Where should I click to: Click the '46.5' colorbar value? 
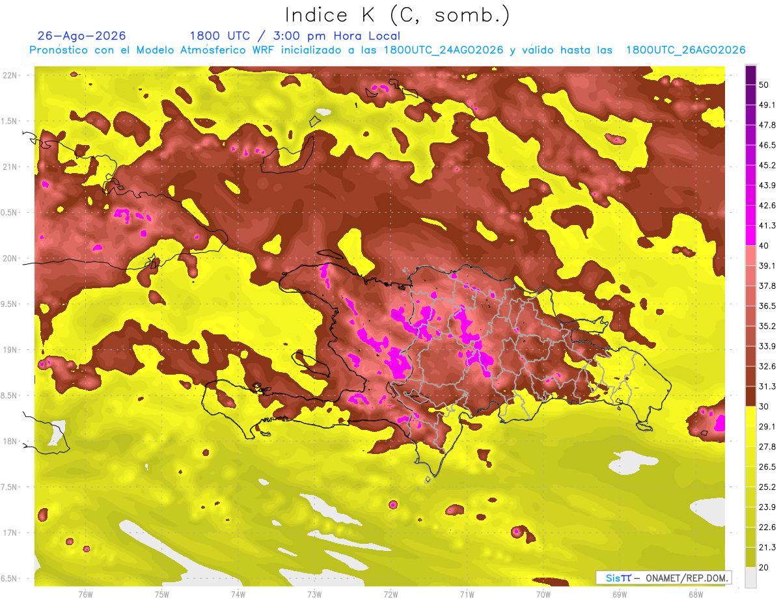tap(767, 146)
